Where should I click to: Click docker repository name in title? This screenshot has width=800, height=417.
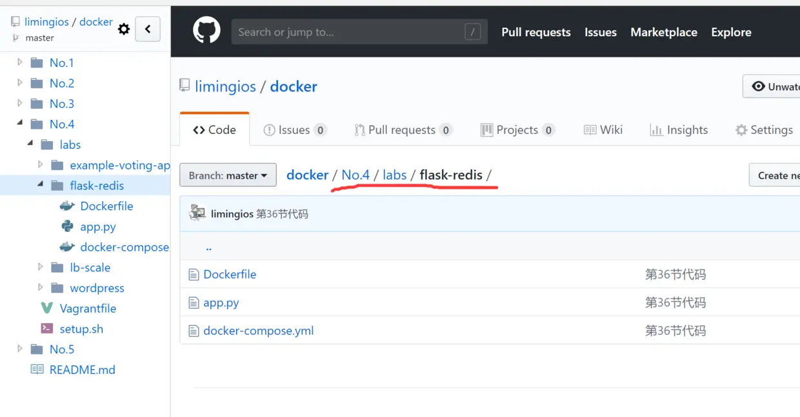pyautogui.click(x=294, y=86)
